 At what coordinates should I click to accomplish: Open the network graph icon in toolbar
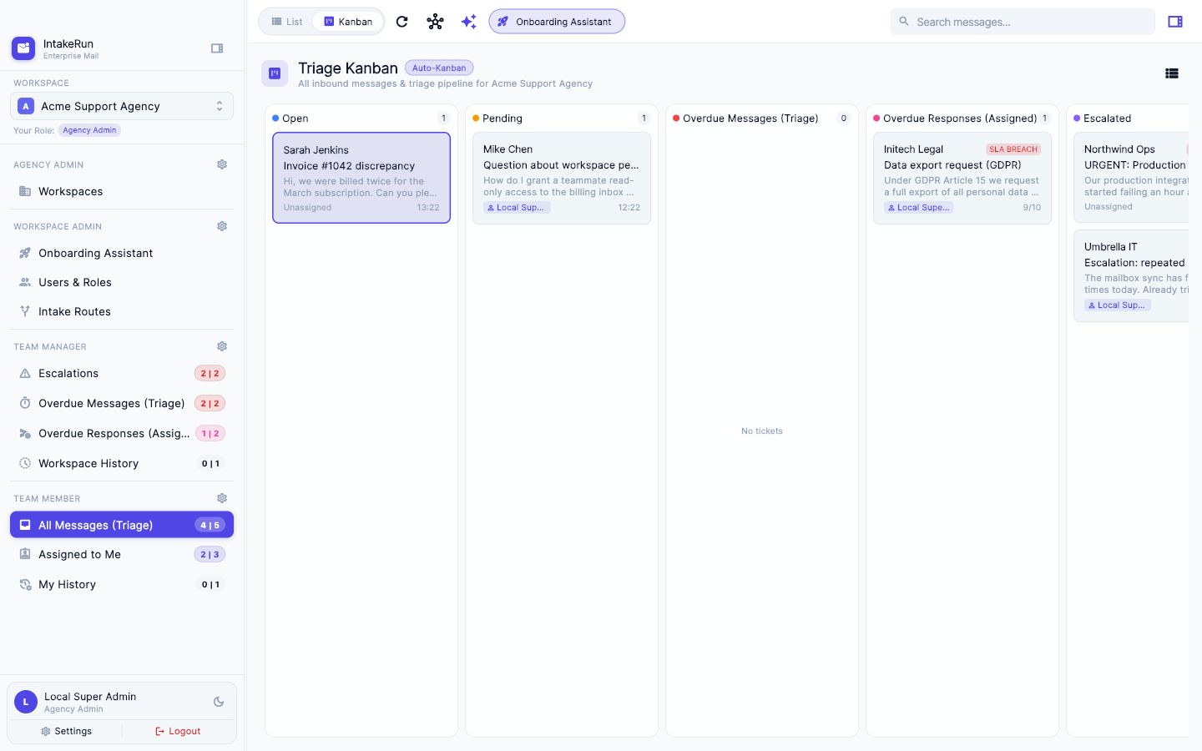tap(435, 22)
